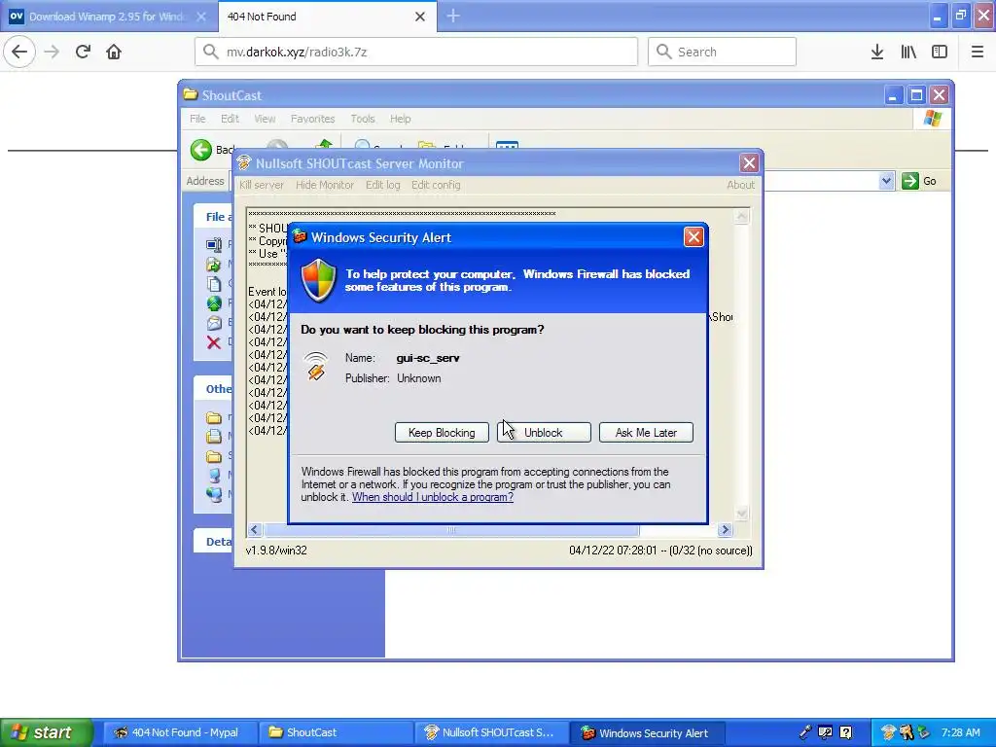Image resolution: width=996 pixels, height=747 pixels.
Task: Click the browser Search field
Action: 723,52
